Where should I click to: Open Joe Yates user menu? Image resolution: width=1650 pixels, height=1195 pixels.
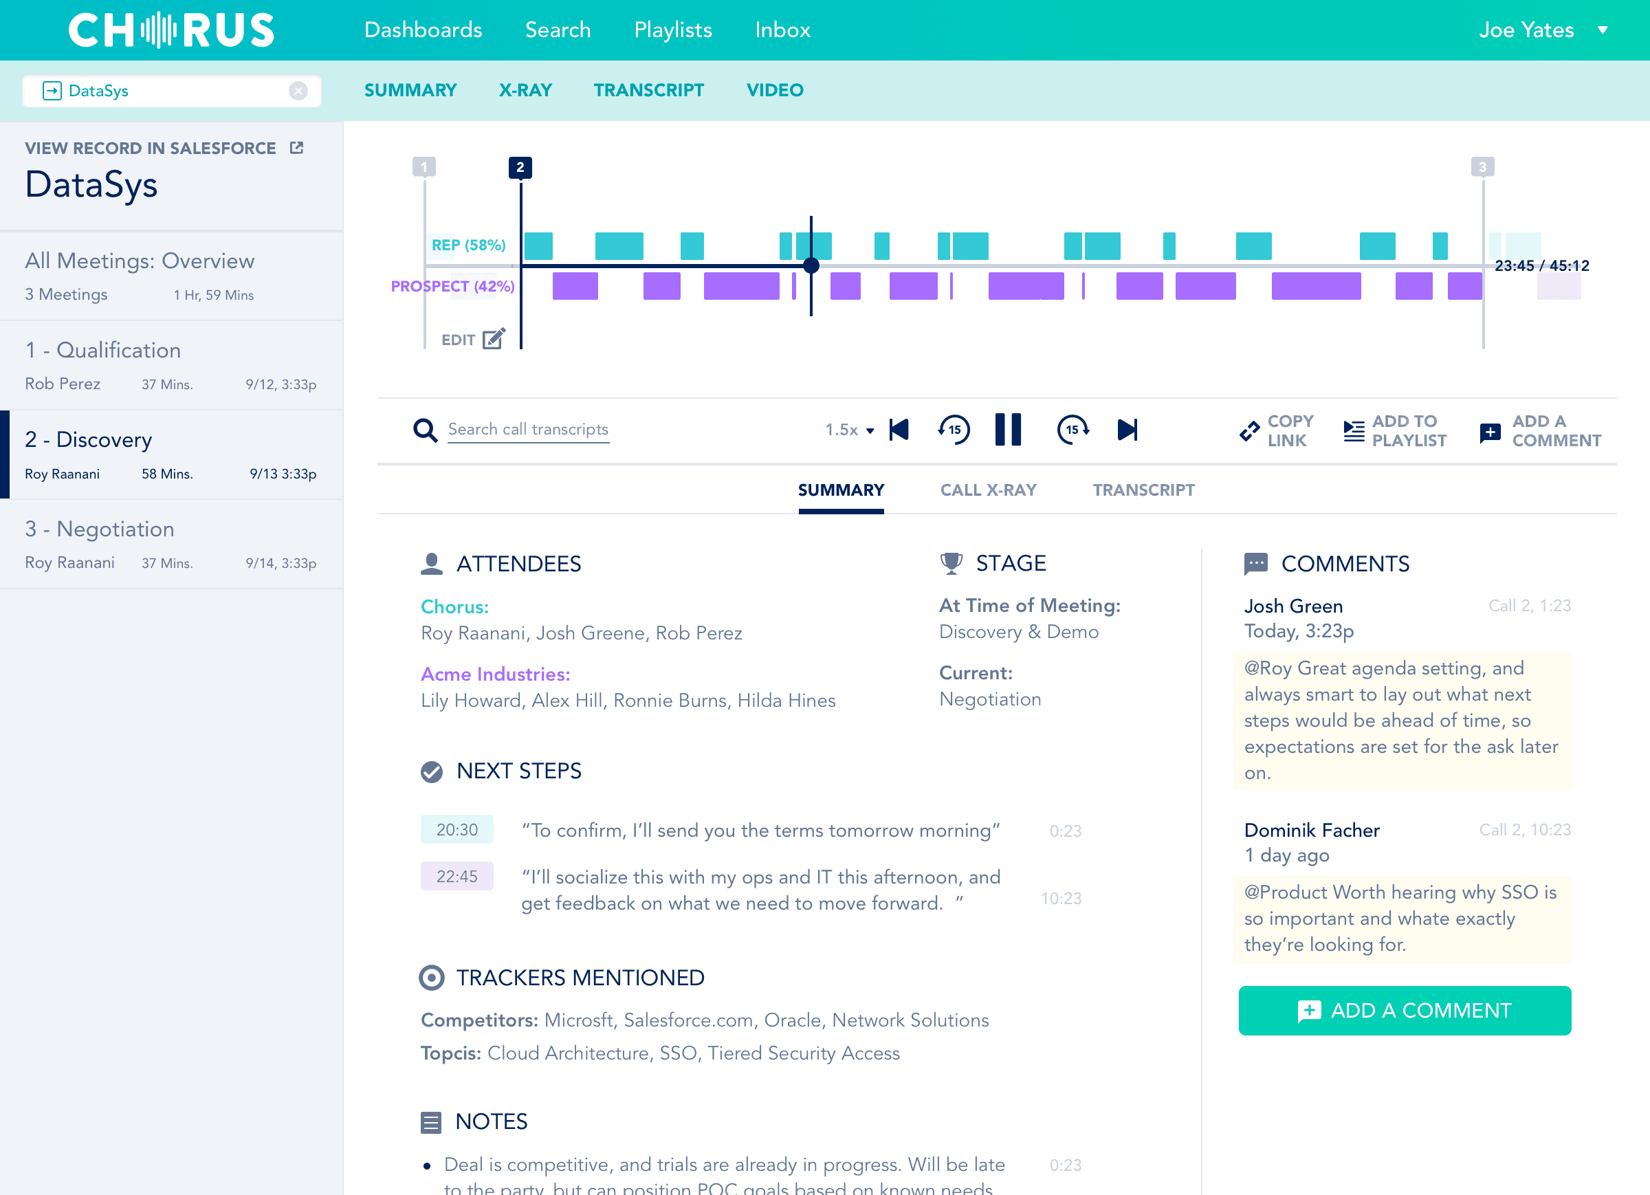coord(1544,30)
